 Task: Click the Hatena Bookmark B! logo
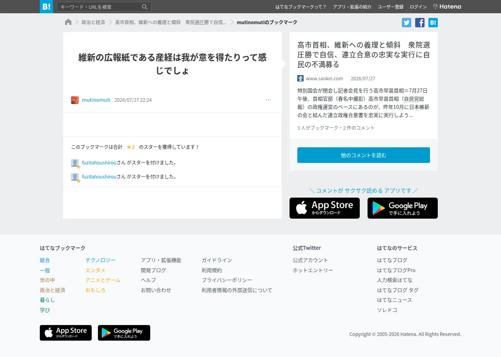46,7
